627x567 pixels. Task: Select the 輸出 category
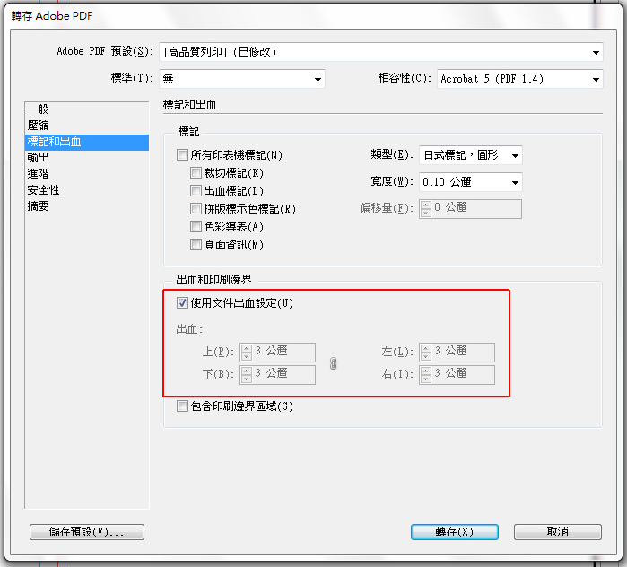(x=87, y=158)
